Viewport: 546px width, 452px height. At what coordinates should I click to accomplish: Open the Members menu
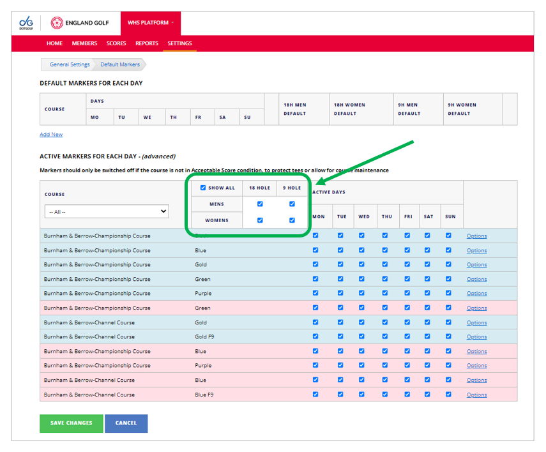(x=84, y=43)
